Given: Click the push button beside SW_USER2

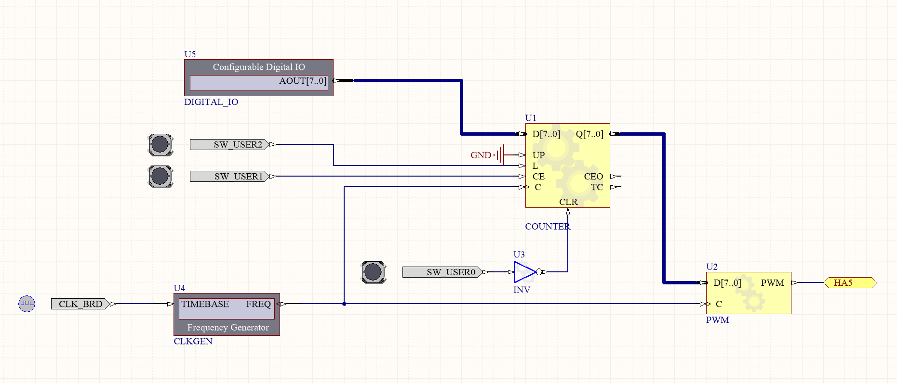Looking at the screenshot, I should [160, 144].
